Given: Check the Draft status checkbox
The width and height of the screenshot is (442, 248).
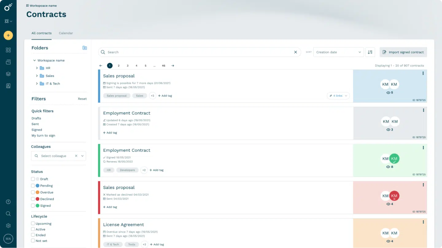Looking at the screenshot, I should coord(33,179).
